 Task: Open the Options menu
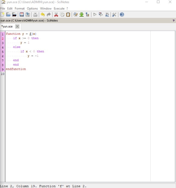click(x=32, y=9)
